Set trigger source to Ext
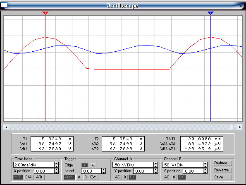The height and width of the screenshot is (185, 246). coord(93,177)
